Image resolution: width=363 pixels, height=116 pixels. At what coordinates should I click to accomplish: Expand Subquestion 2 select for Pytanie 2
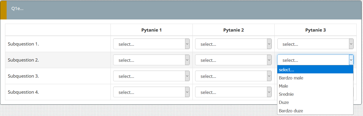tap(233, 60)
